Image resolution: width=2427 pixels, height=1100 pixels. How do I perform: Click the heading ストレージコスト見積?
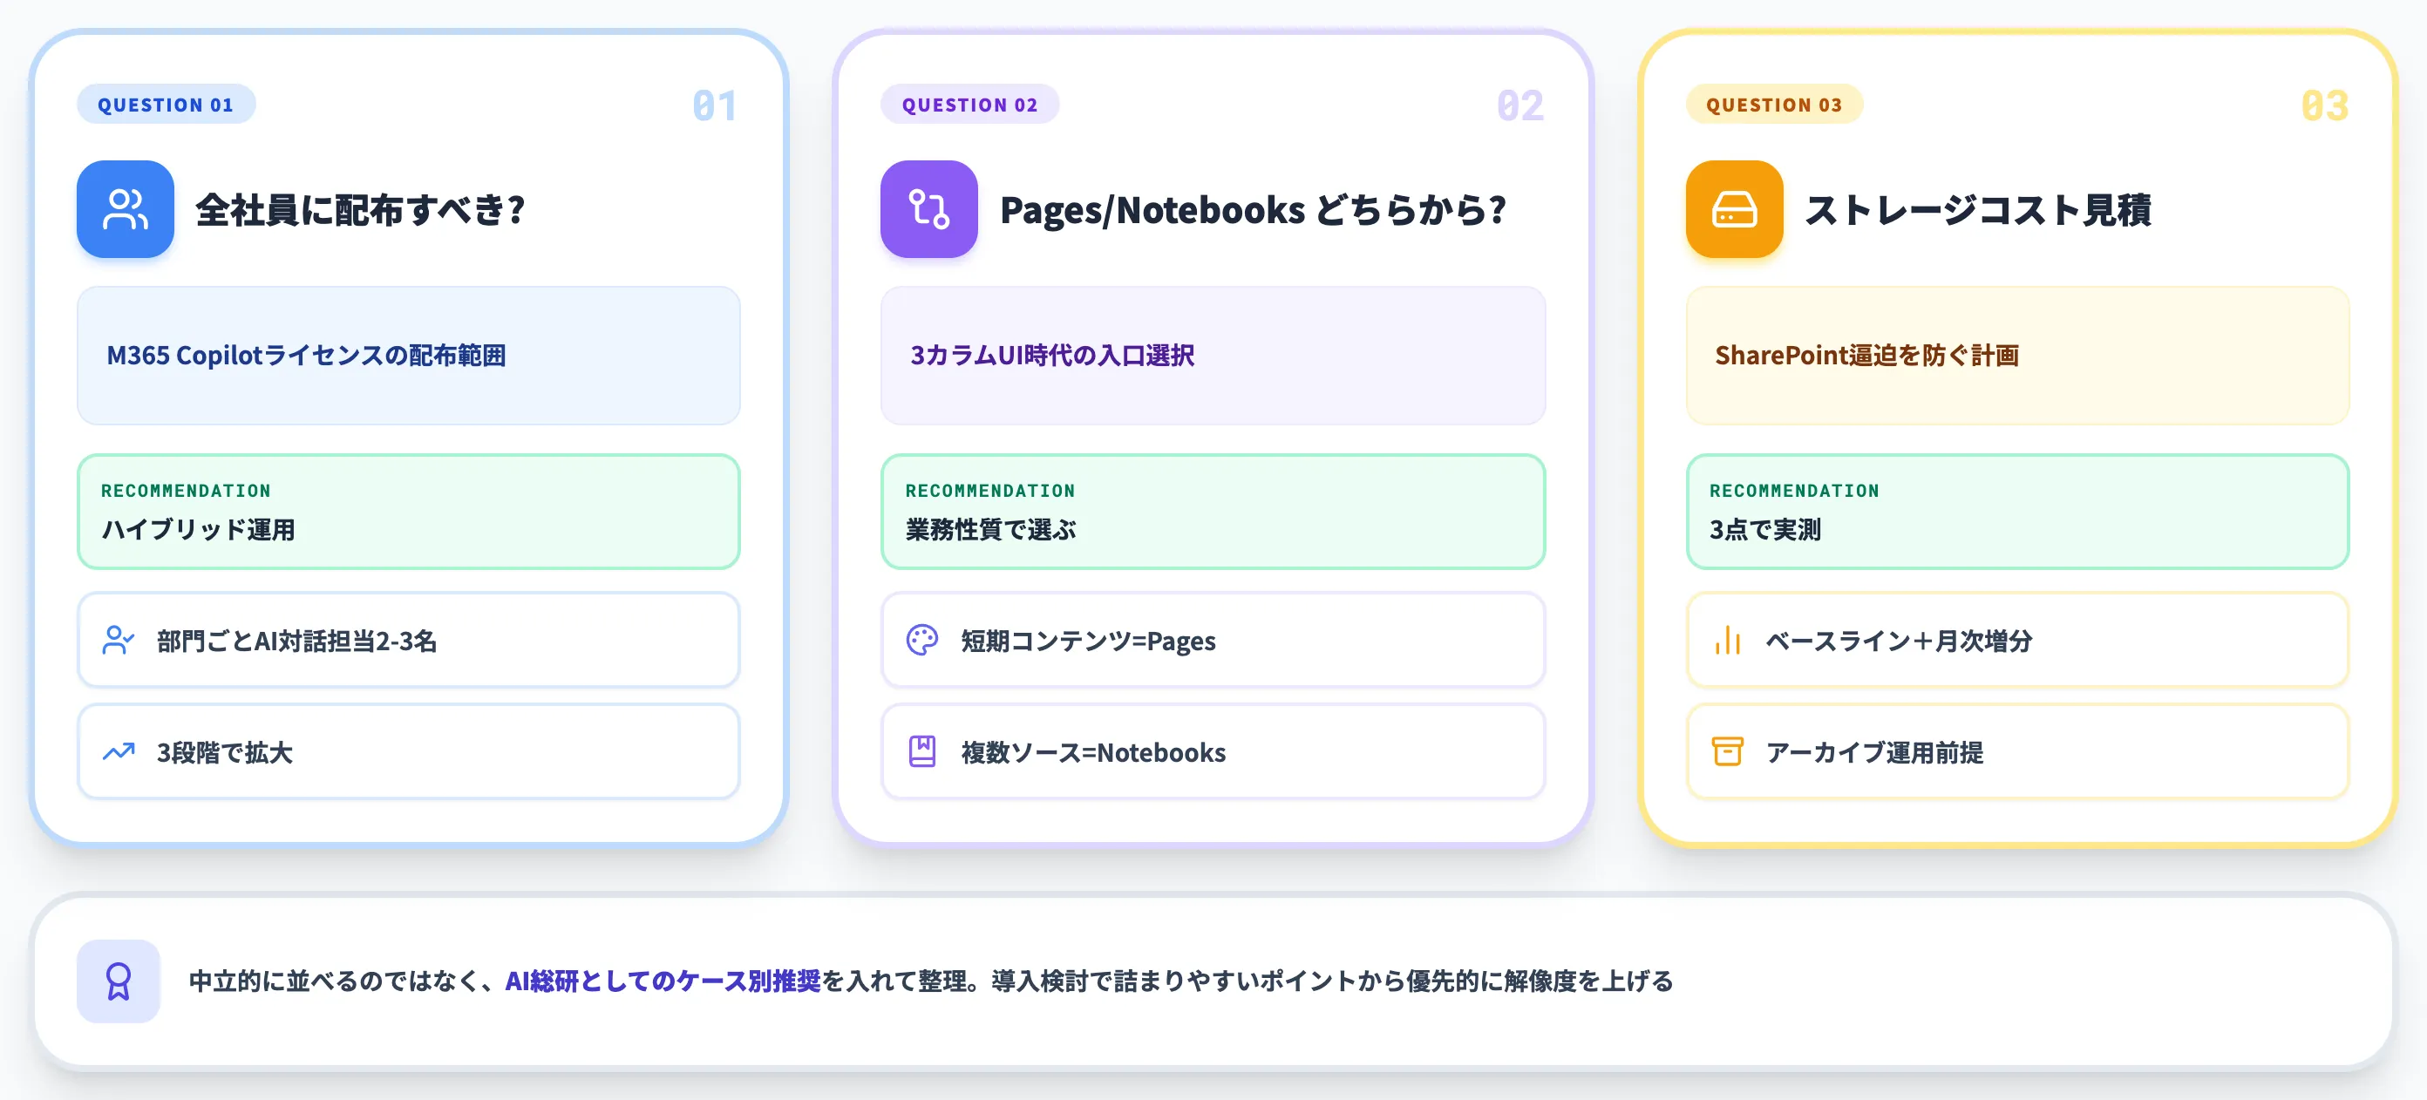(1977, 209)
